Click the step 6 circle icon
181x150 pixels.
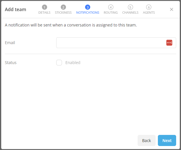pos(149,7)
